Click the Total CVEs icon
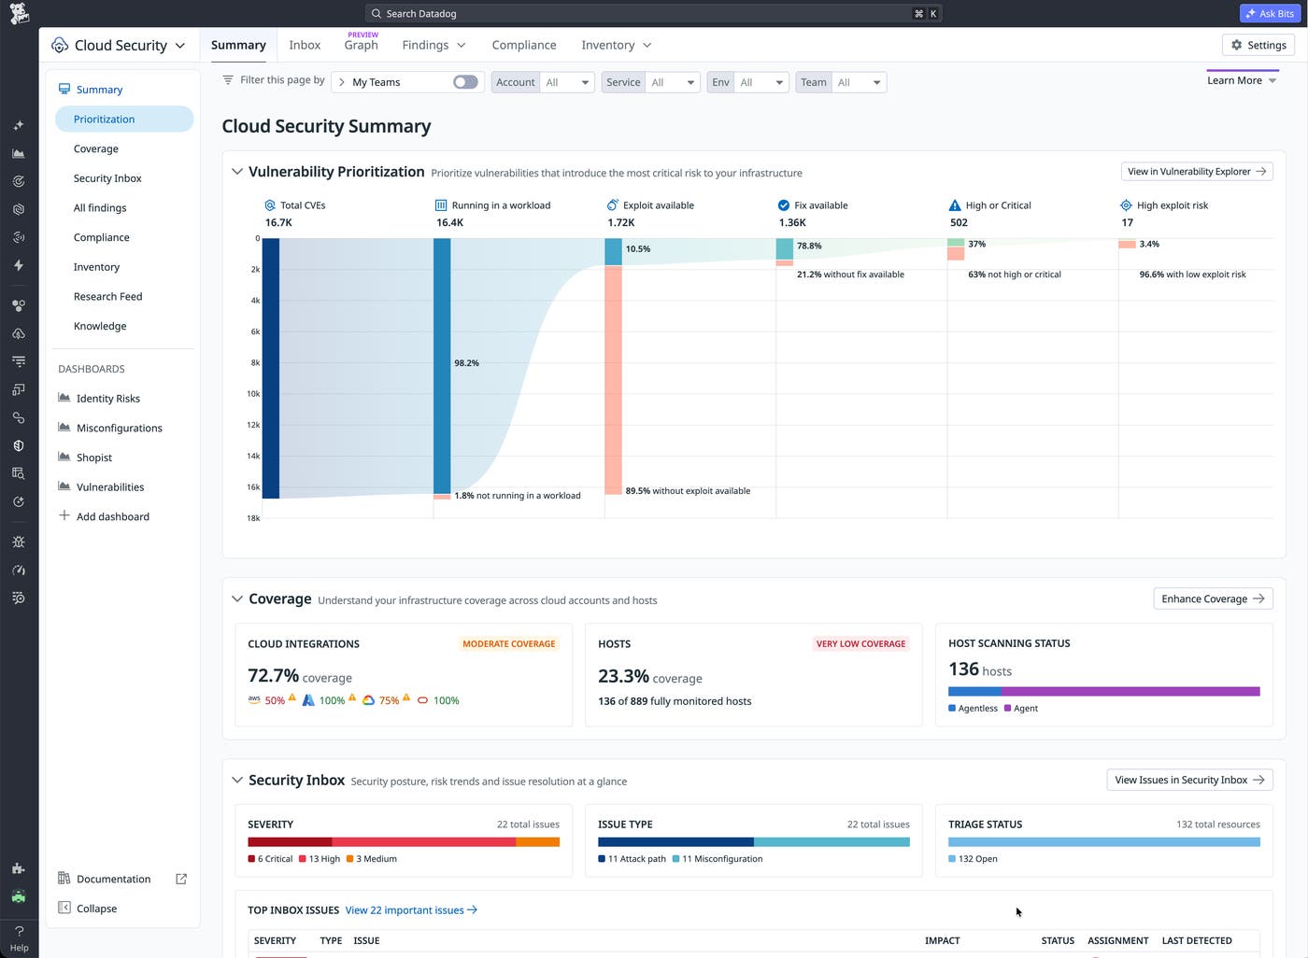The width and height of the screenshot is (1308, 958). pos(270,205)
